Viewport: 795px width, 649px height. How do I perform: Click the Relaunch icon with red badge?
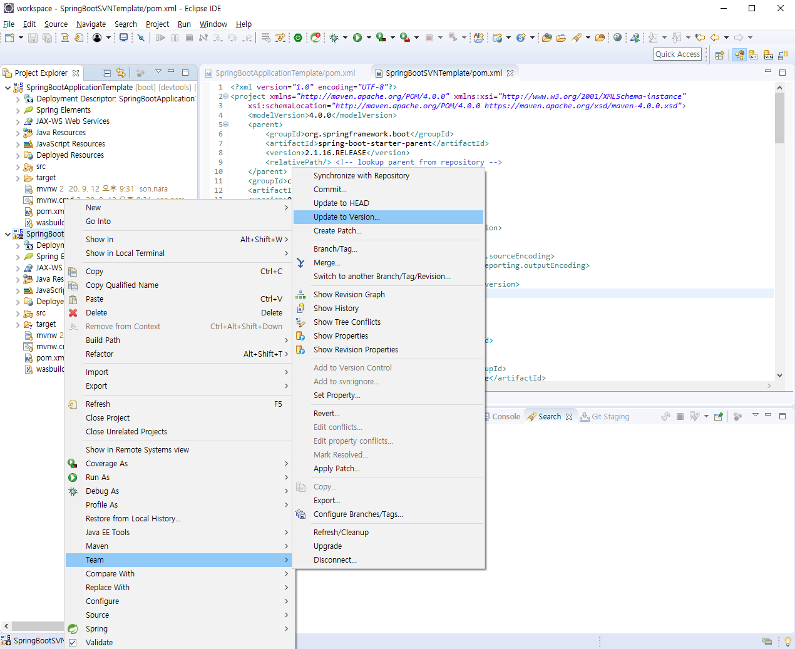[x=315, y=38]
